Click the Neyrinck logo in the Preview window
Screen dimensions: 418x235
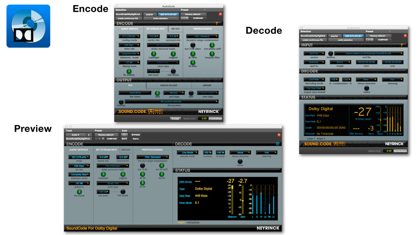[x=268, y=228]
